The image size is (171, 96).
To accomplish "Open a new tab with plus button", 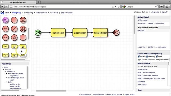I will click(38, 2).
